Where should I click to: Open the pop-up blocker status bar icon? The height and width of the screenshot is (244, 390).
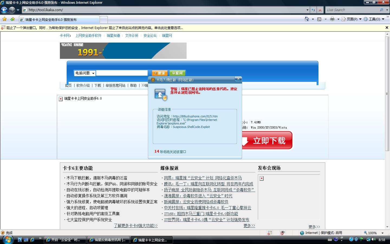270,233
